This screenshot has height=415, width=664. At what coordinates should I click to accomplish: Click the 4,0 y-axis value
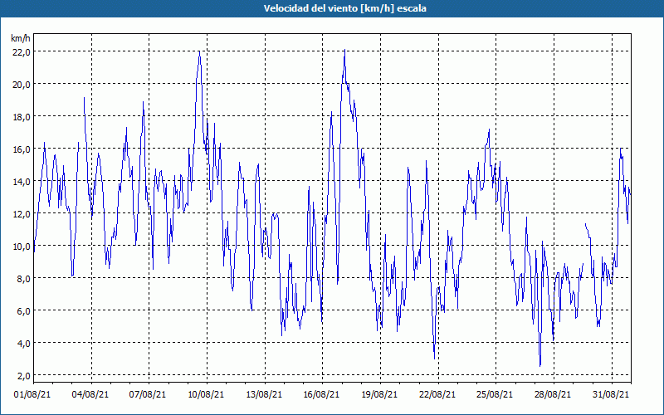coord(23,344)
